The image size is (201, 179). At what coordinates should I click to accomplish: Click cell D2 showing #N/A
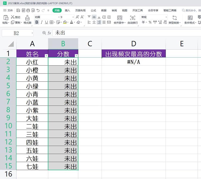point(134,62)
